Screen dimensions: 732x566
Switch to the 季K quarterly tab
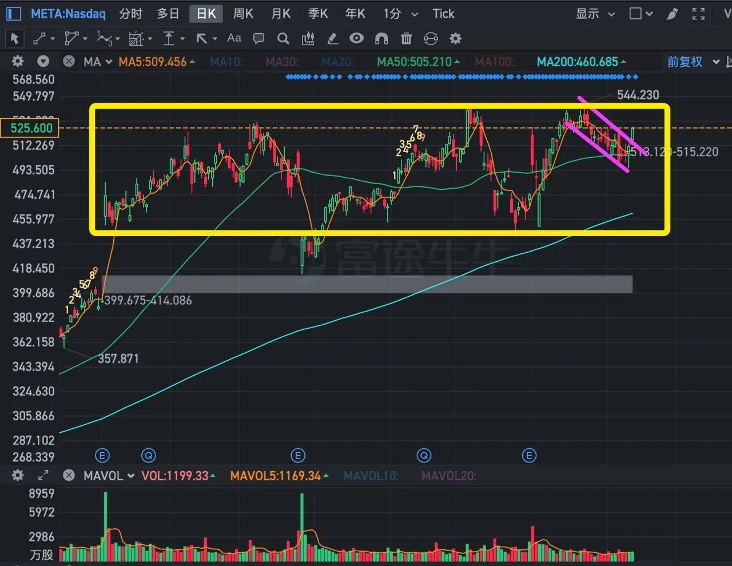(318, 13)
